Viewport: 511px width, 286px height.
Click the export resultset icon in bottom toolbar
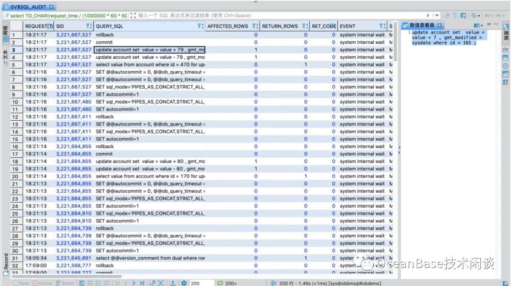coord(171,283)
